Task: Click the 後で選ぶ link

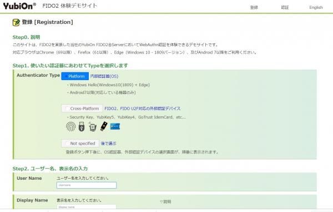Action: click(x=109, y=144)
